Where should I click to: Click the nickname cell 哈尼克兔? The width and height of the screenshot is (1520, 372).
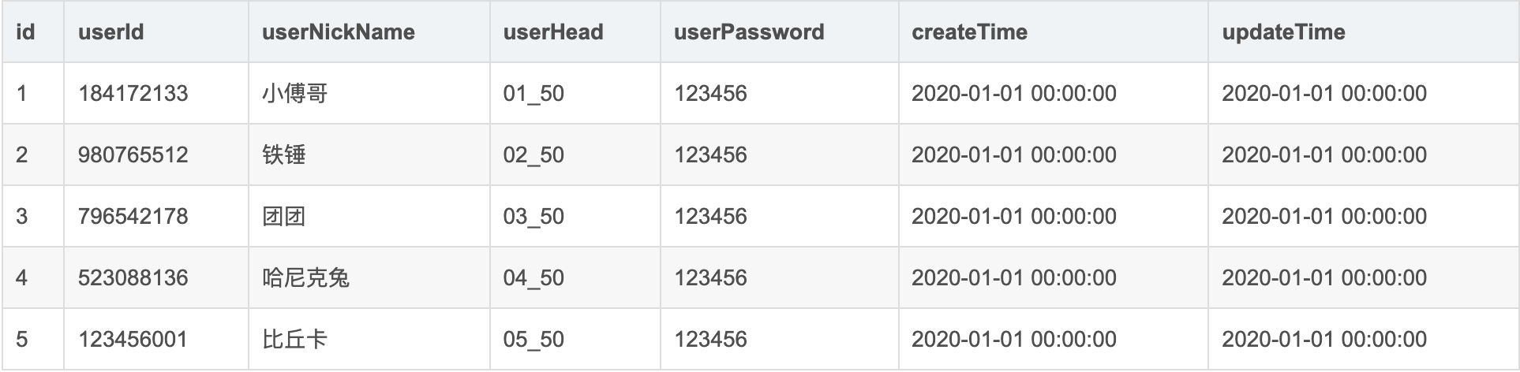pos(305,277)
